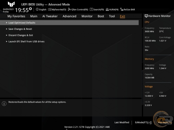Screen dimensions: 174x130
Task: Choose Discard Changes & Exit
Action: [x=21, y=35]
